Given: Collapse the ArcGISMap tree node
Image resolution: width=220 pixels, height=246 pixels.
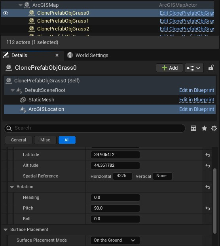Looking at the screenshot, I should (x=20, y=5).
